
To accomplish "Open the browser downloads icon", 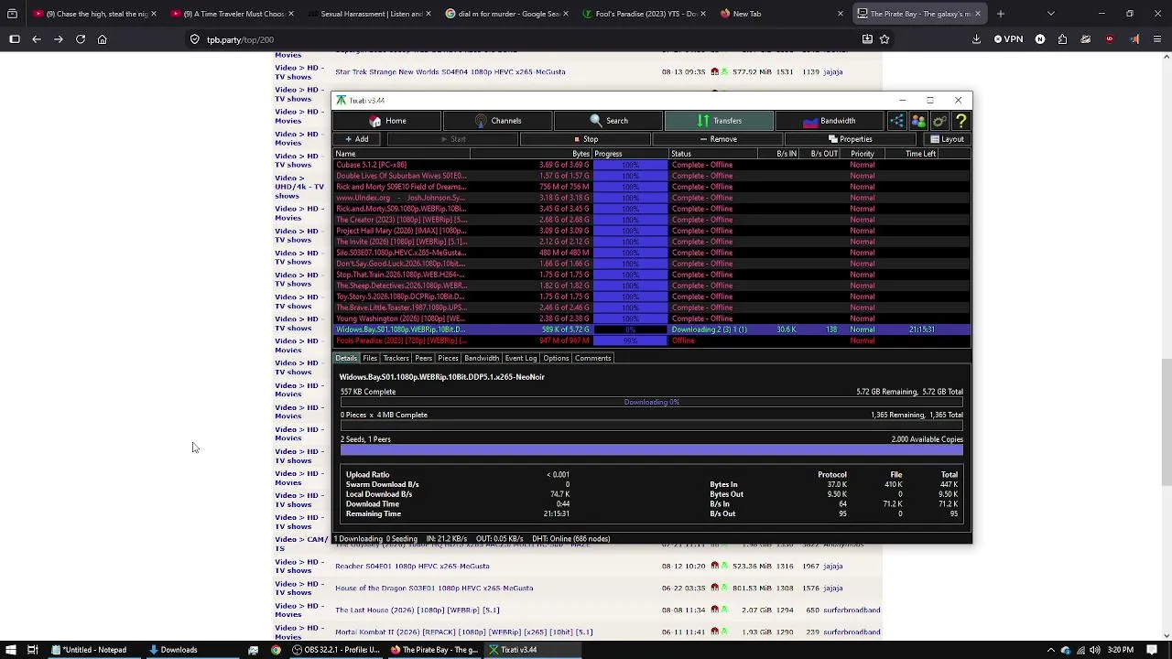I will point(976,39).
